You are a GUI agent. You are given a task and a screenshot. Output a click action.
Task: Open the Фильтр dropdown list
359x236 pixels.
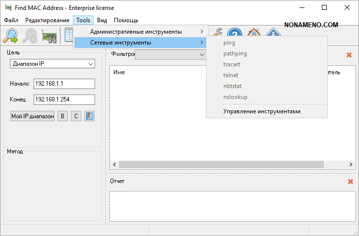(171, 54)
